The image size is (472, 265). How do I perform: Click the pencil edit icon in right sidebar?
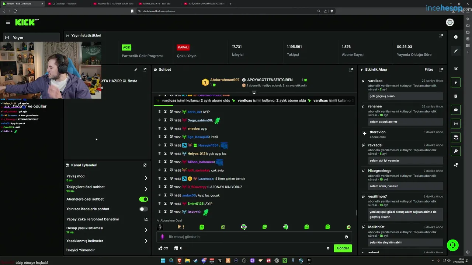pos(456,51)
